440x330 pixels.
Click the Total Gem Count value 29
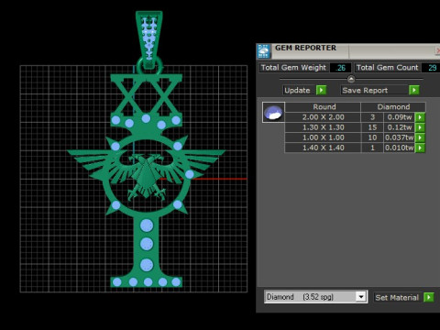pyautogui.click(x=431, y=68)
